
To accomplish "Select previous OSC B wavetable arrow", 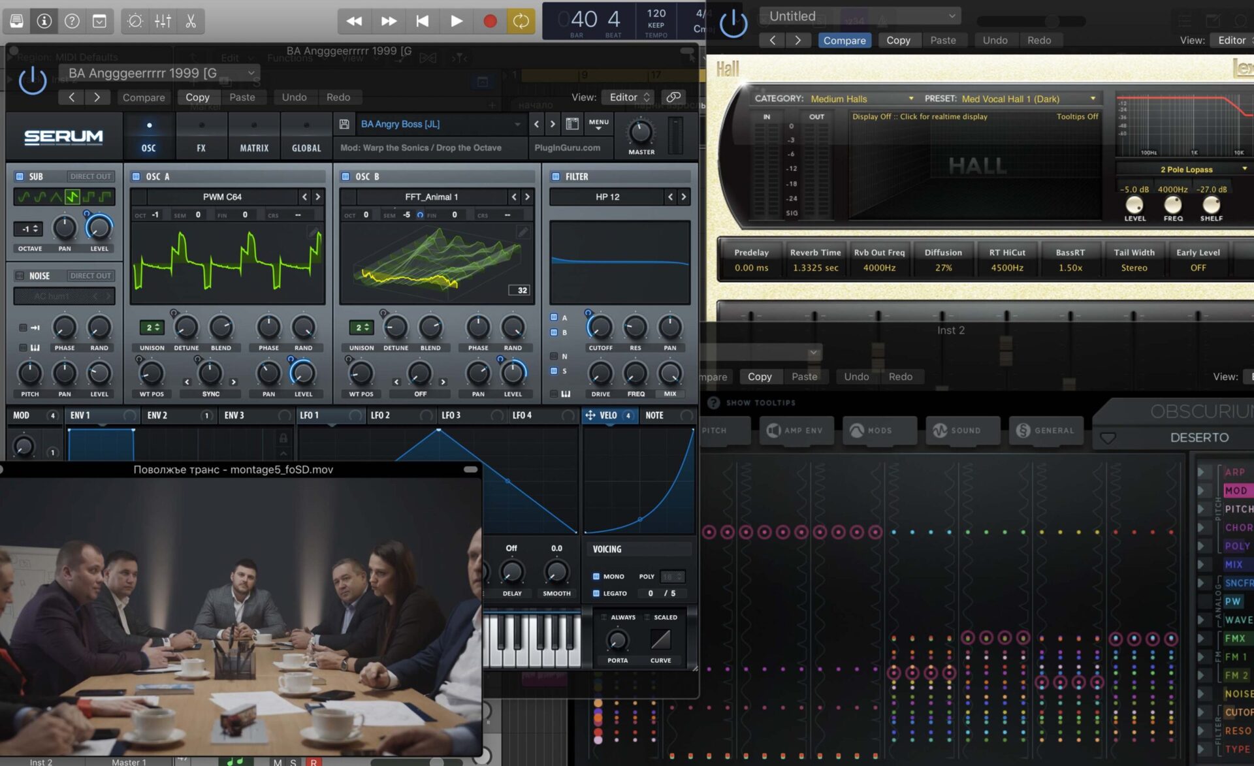I will pos(514,197).
